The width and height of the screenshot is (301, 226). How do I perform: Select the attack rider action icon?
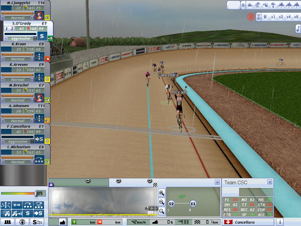click(17, 213)
